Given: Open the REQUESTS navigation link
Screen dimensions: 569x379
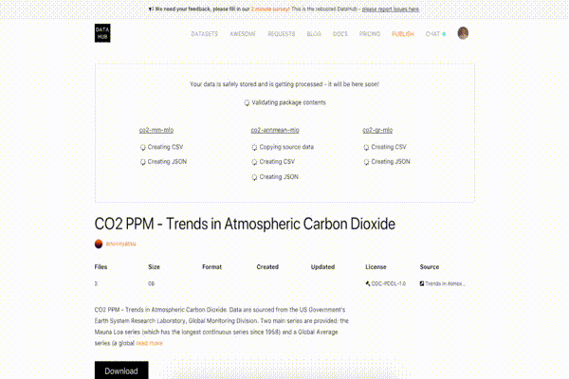Looking at the screenshot, I should click(282, 34).
